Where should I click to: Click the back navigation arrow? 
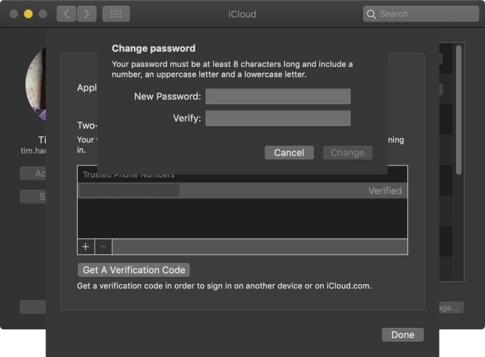pyautogui.click(x=66, y=13)
